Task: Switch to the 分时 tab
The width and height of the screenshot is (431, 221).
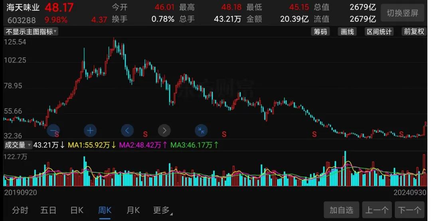Action: point(20,210)
